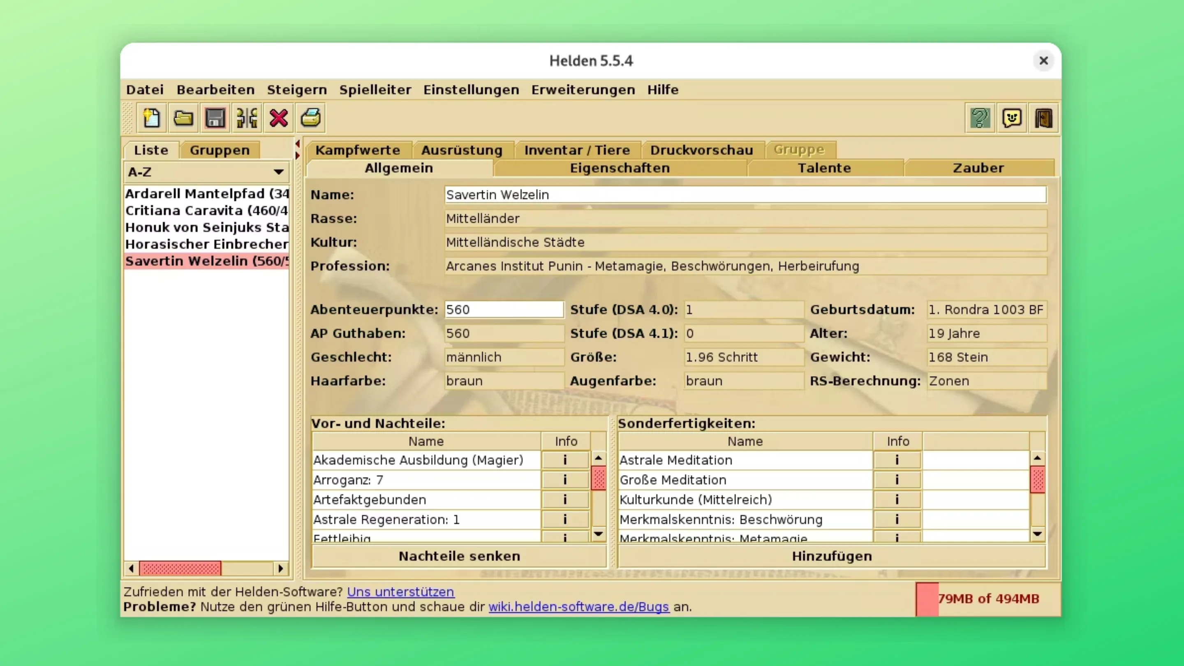Open the Spielleiter menu
The width and height of the screenshot is (1184, 666).
pos(375,90)
